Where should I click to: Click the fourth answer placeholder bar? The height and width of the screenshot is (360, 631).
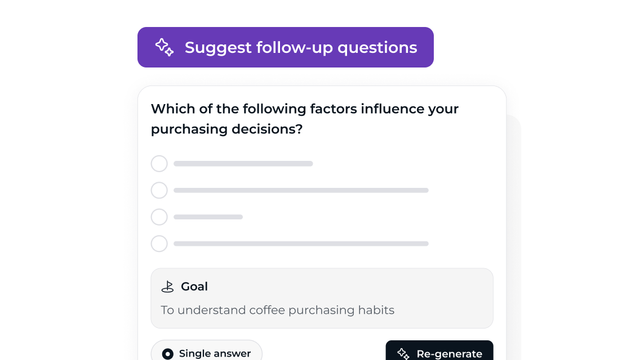[301, 244]
